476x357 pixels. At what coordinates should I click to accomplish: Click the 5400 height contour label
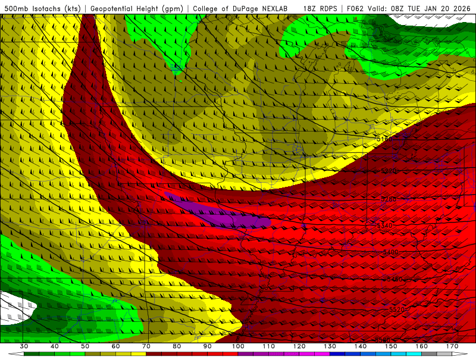click(x=391, y=252)
